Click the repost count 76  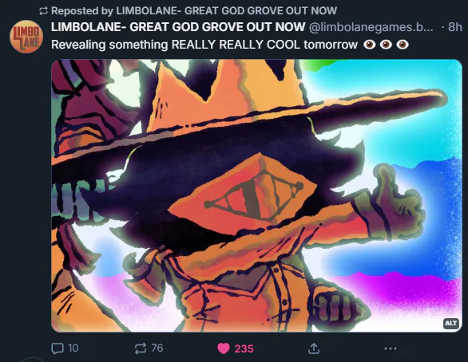pos(157,348)
